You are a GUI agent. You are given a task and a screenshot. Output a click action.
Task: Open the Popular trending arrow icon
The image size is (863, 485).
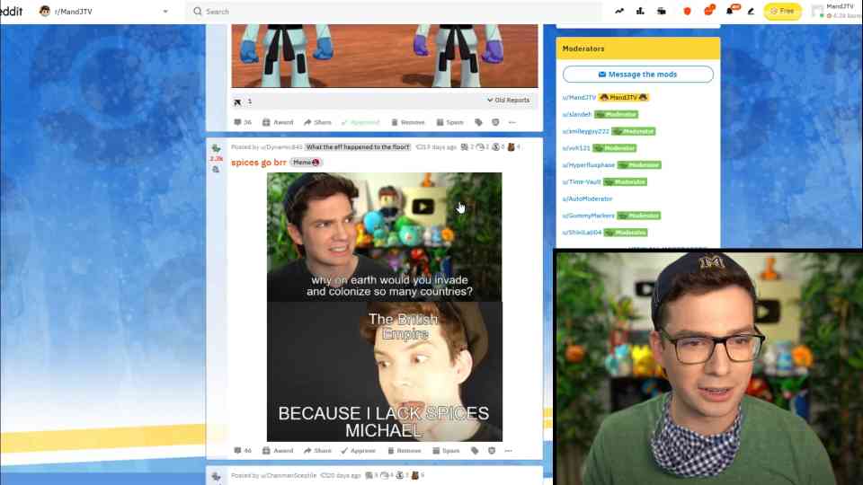[619, 12]
